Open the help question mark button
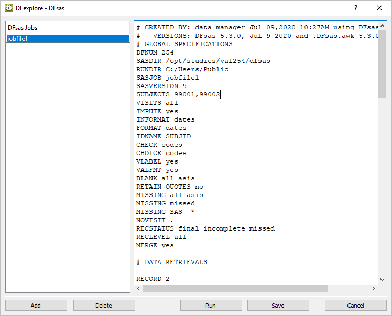 pos(356,8)
